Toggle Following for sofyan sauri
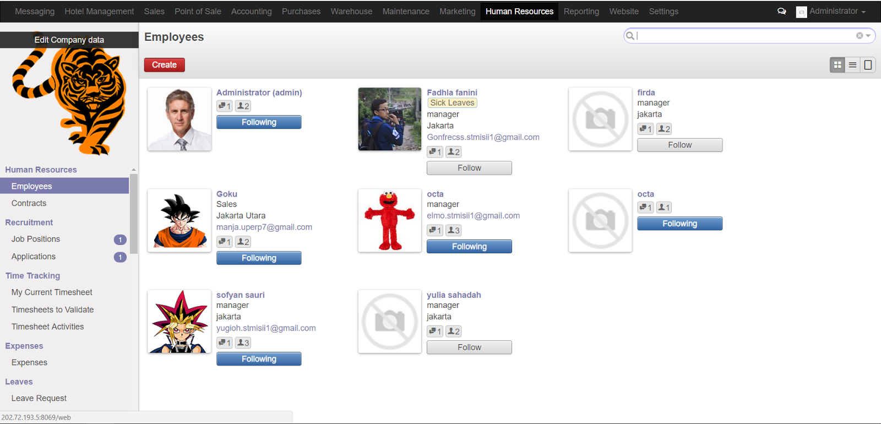This screenshot has height=424, width=881. [259, 359]
